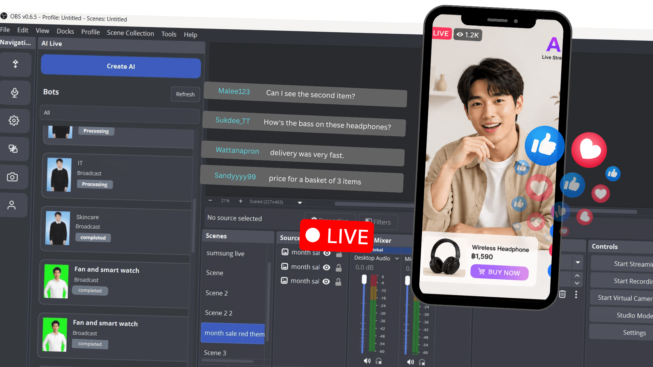The image size is (653, 367).
Task: Click the OBS logo in the title bar
Action: [4, 16]
